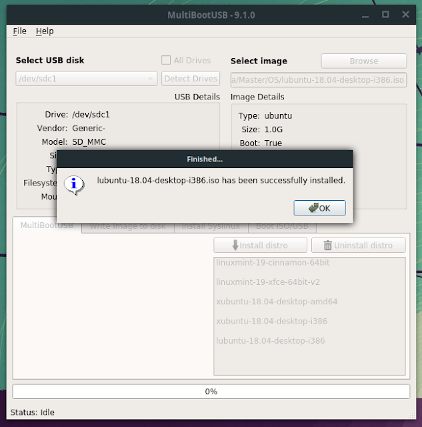Switch to the Install Syslinux tab

(211, 226)
